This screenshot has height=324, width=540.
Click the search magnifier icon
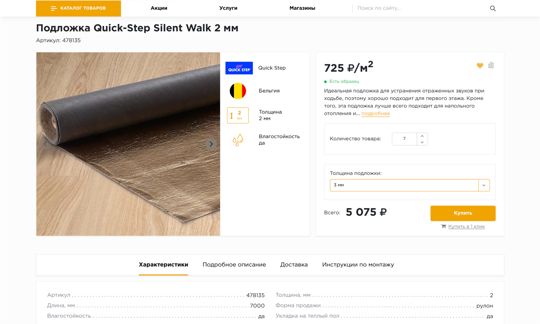coord(493,8)
